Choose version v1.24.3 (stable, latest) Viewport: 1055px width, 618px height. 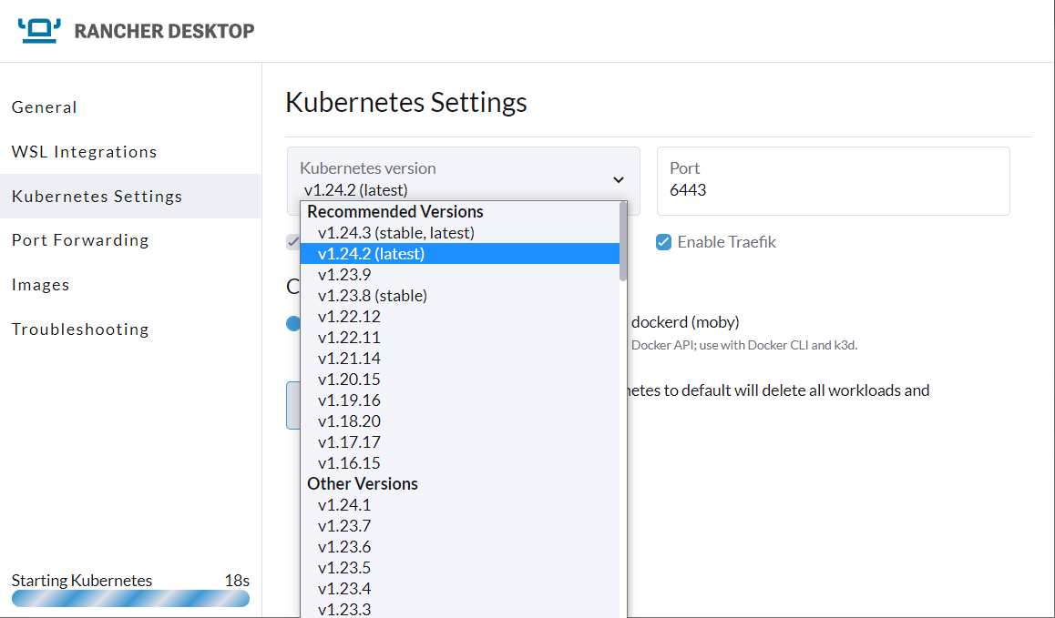pos(459,233)
